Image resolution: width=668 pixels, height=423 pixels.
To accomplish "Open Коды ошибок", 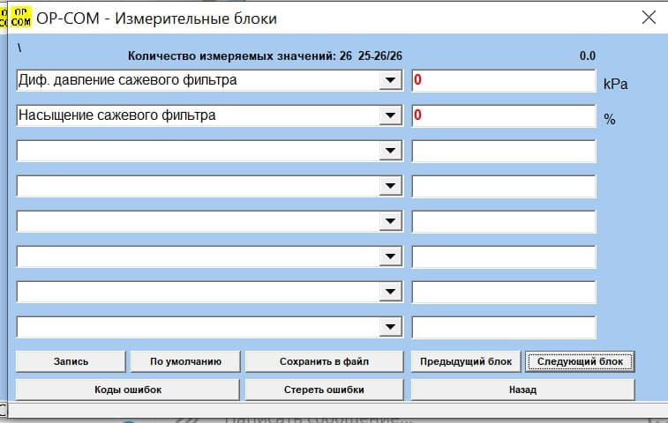I will tap(128, 390).
